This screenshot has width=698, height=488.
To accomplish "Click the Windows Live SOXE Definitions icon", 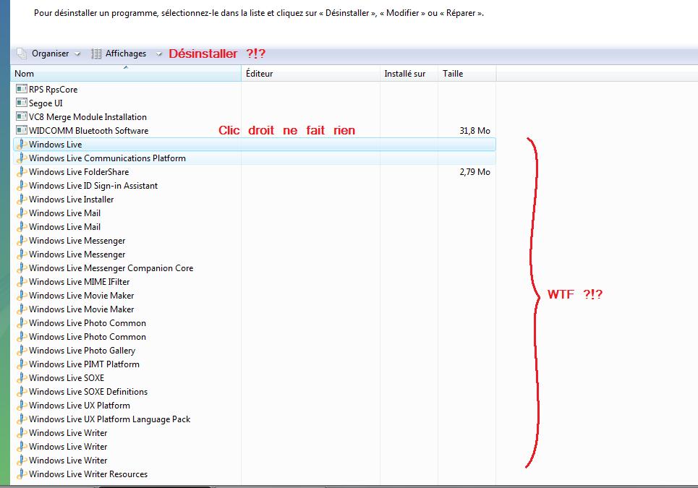I will tap(22, 391).
